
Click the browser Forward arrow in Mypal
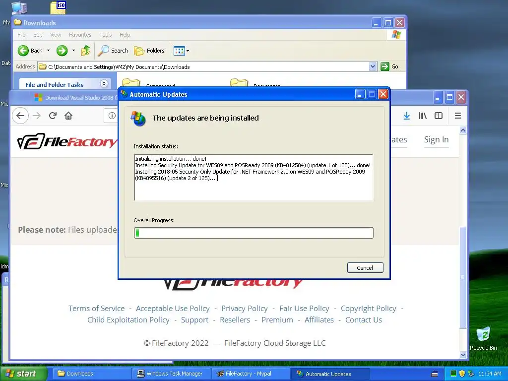37,116
